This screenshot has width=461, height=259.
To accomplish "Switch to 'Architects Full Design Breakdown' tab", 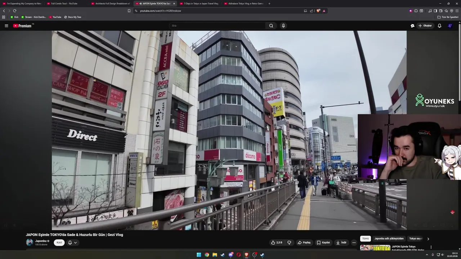I will 110,4.
